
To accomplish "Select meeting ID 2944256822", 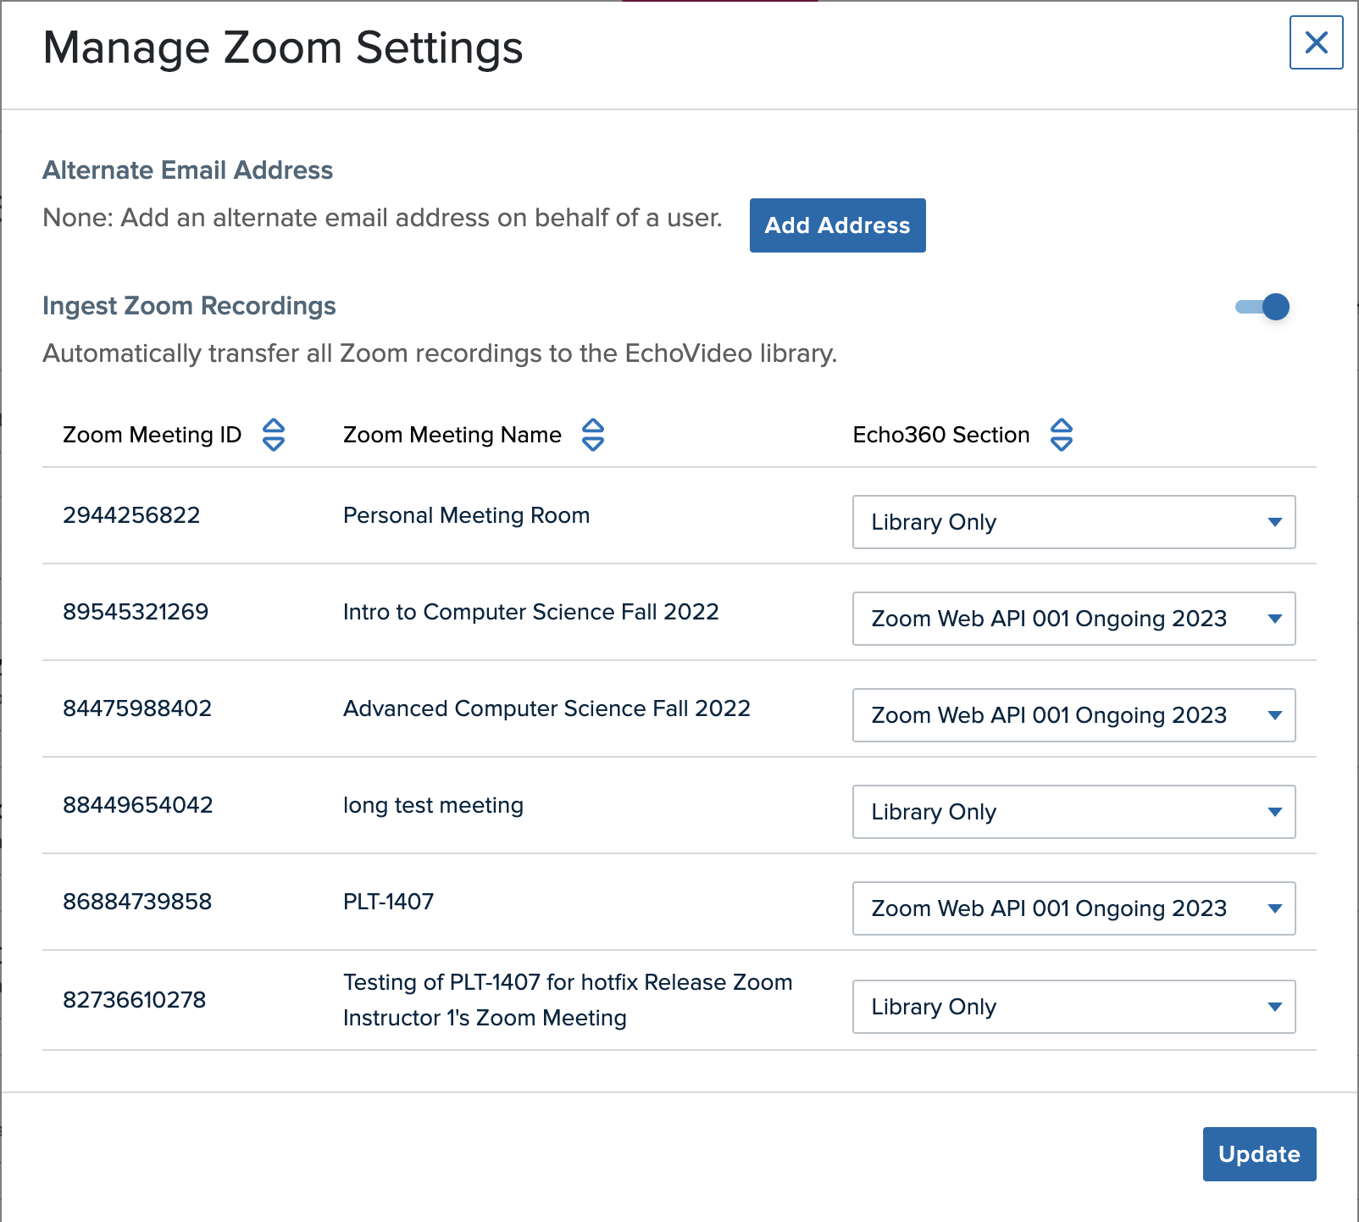I will click(131, 515).
